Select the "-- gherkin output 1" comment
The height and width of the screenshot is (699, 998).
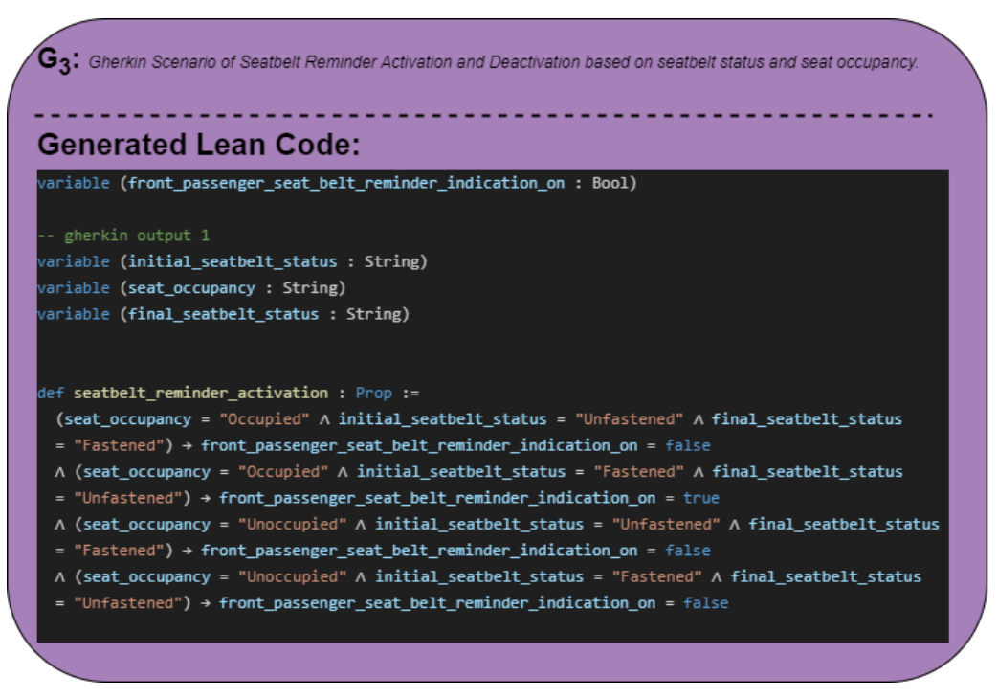(123, 236)
